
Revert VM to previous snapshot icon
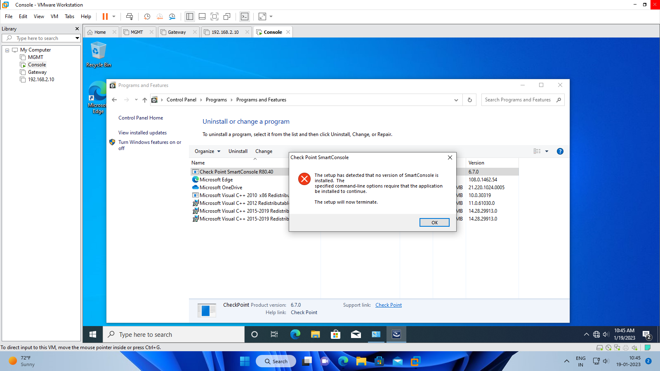tap(160, 16)
